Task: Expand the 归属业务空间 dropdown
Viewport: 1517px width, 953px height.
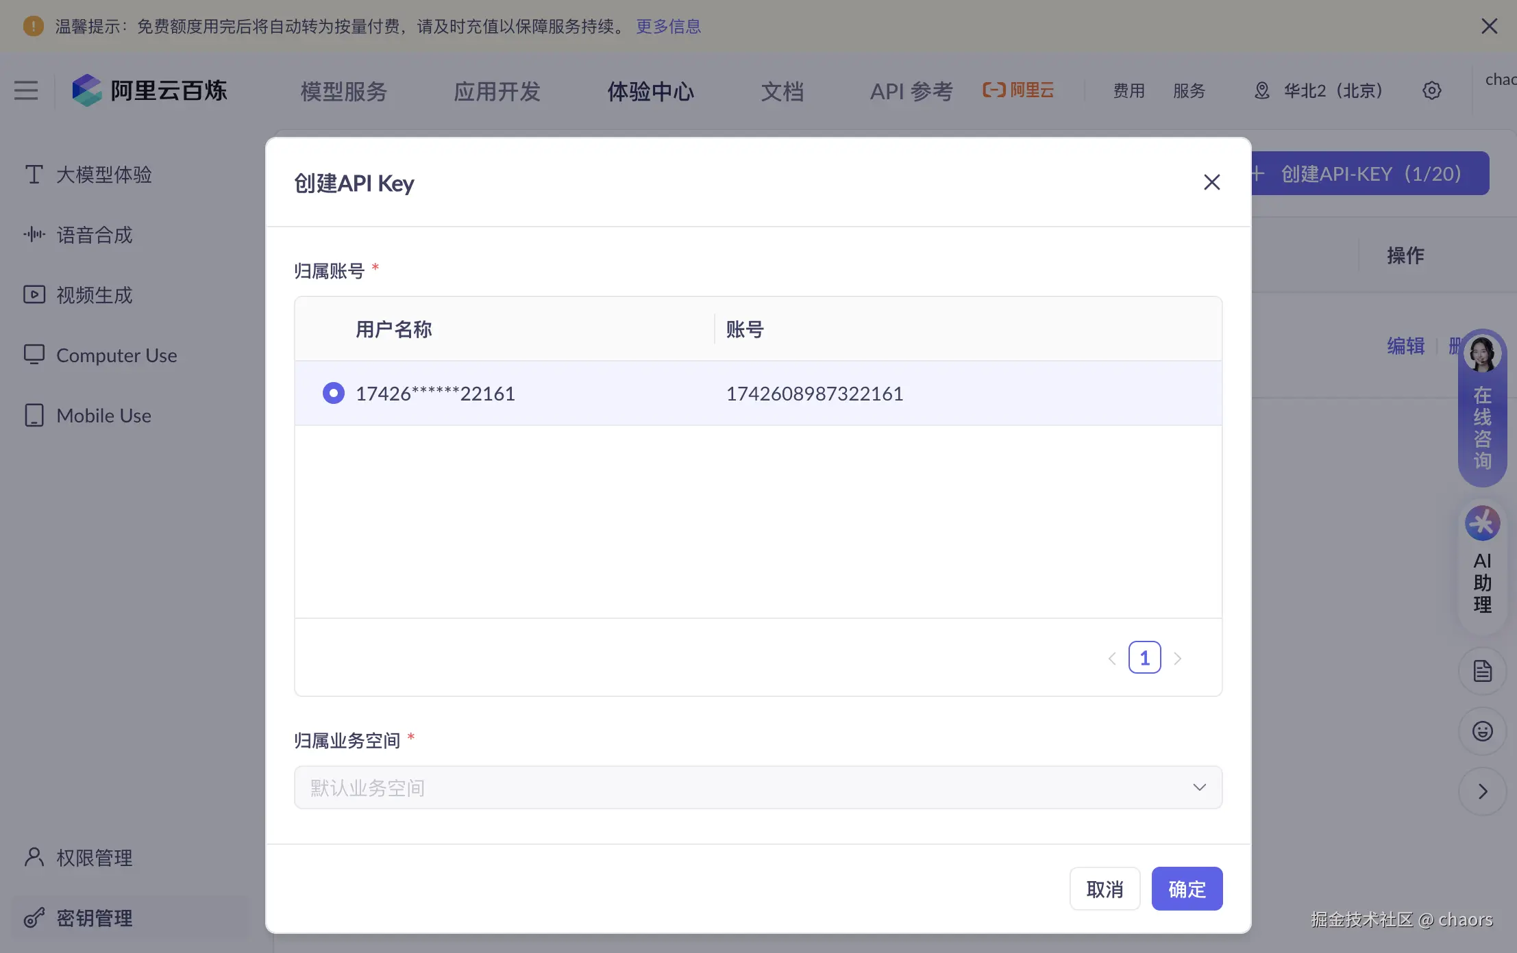Action: [x=758, y=787]
